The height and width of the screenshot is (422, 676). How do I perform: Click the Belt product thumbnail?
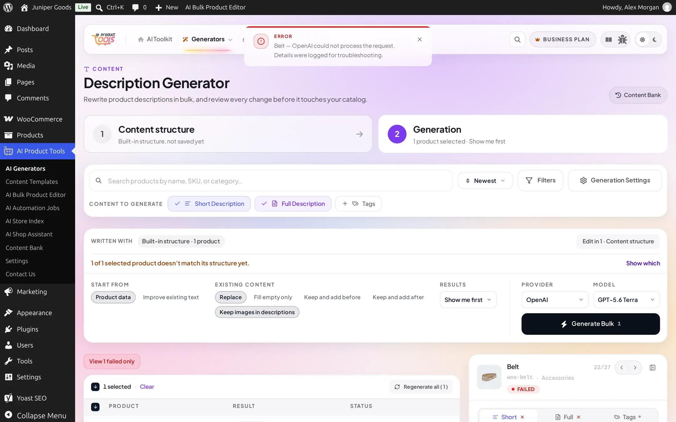[489, 377]
